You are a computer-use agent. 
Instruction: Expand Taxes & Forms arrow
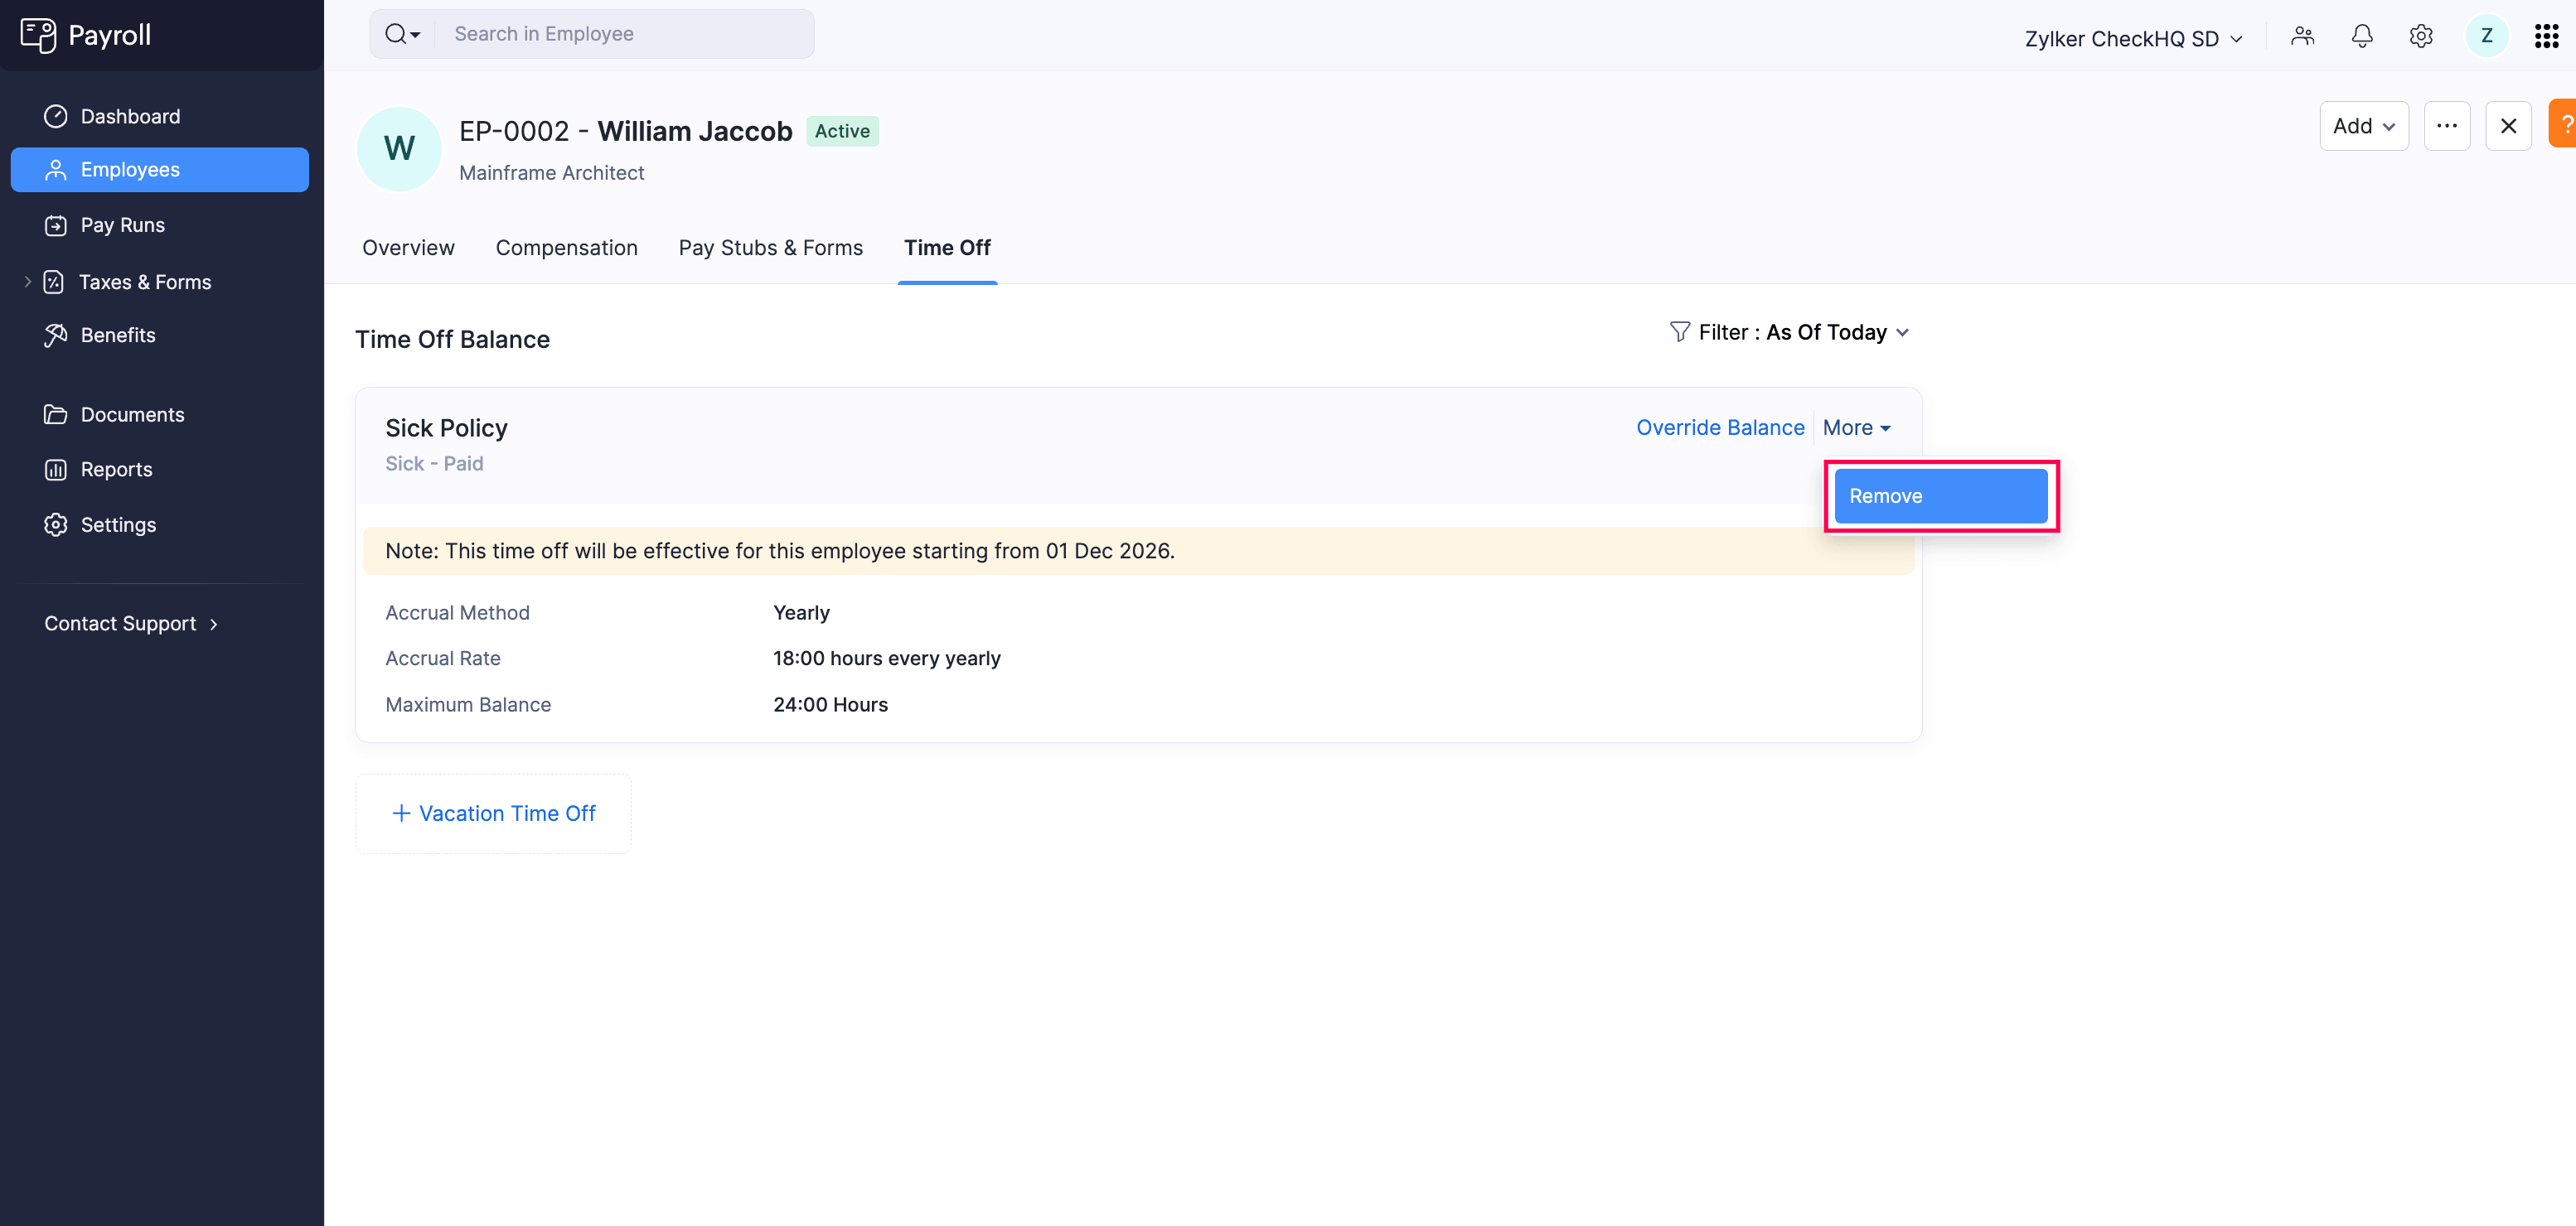tap(28, 282)
